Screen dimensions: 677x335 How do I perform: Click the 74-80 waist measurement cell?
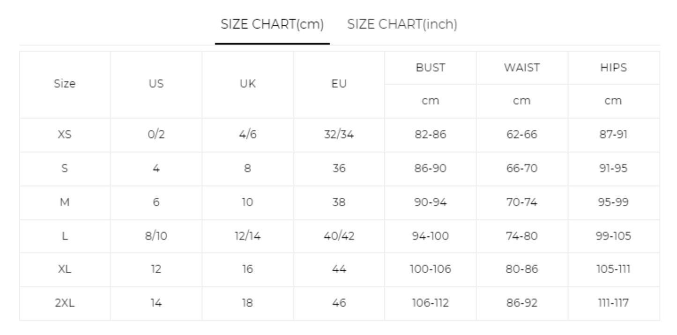tap(522, 236)
